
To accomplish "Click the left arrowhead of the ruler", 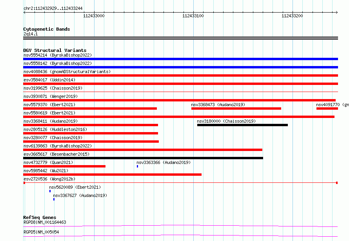I will (24, 12).
